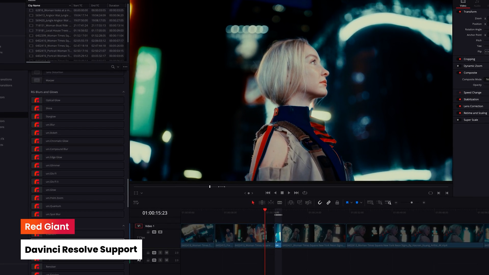Stop playback with the stop button

click(282, 193)
